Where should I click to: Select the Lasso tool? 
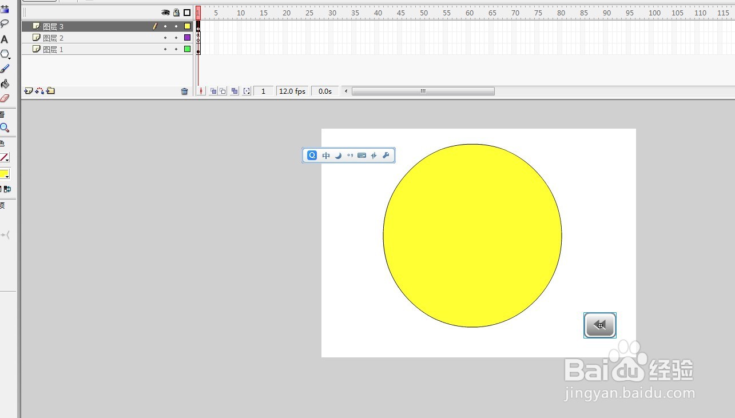[x=5, y=23]
